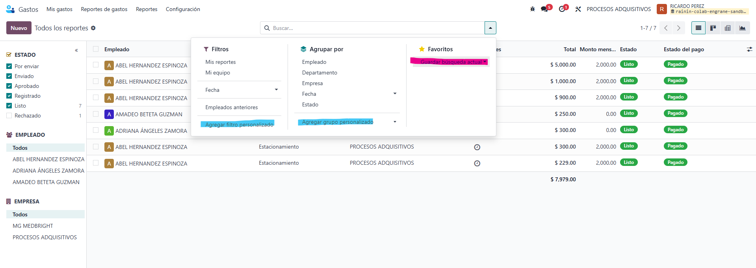
Task: Click the gear next to Todos los reportes
Action: tap(93, 28)
